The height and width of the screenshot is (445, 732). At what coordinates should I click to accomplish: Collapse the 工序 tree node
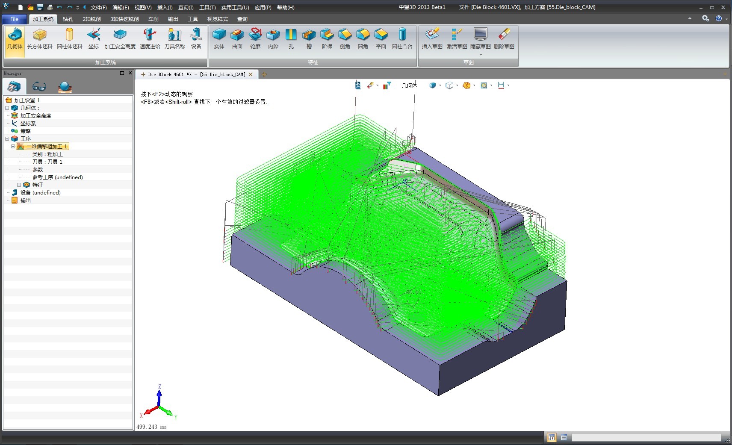(x=7, y=139)
